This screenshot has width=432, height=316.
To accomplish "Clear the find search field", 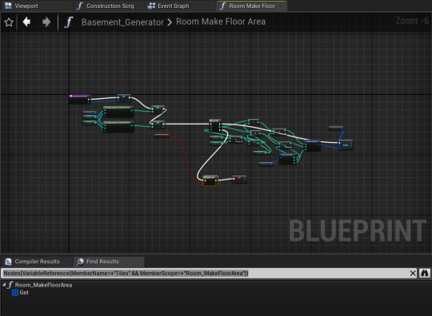I will click(413, 273).
